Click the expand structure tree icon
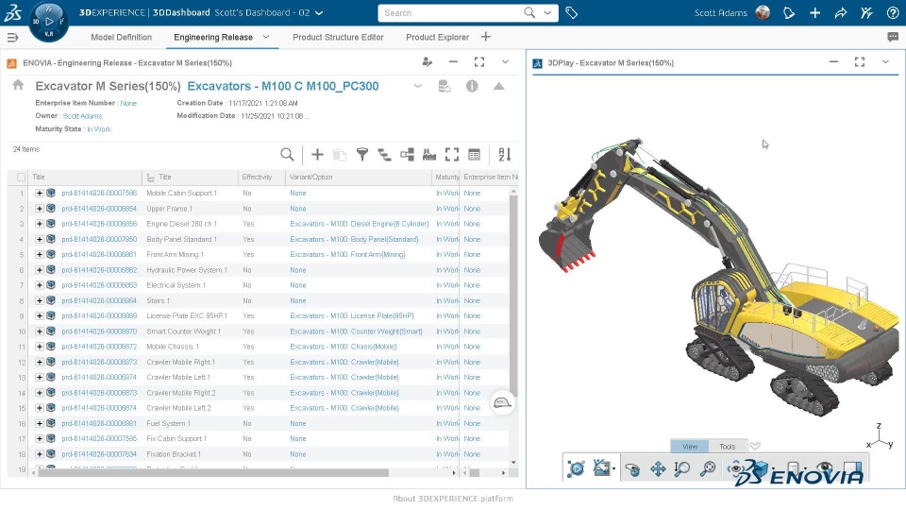The height and width of the screenshot is (510, 906). 384,154
